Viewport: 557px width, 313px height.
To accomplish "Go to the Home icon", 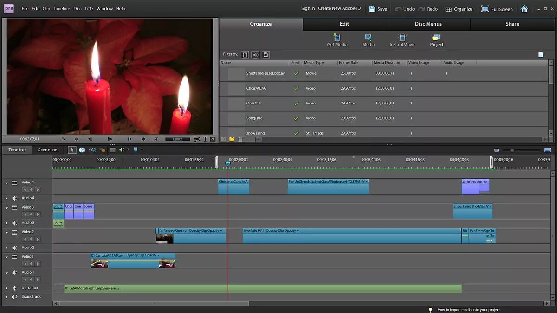I will [524, 9].
